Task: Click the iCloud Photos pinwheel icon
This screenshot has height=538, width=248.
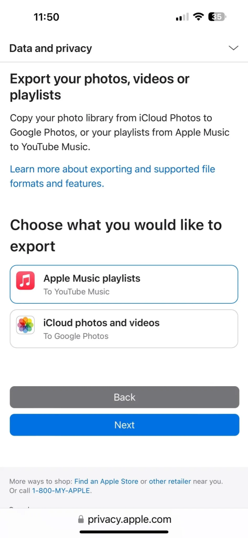Action: (25, 325)
